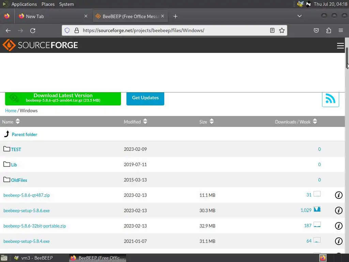Select the BeeBEEP Firefox taskbar entry

[x=97, y=258]
